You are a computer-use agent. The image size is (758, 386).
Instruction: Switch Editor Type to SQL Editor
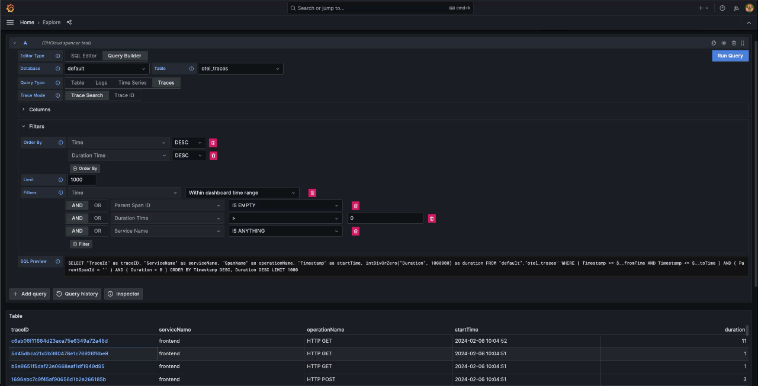click(83, 56)
